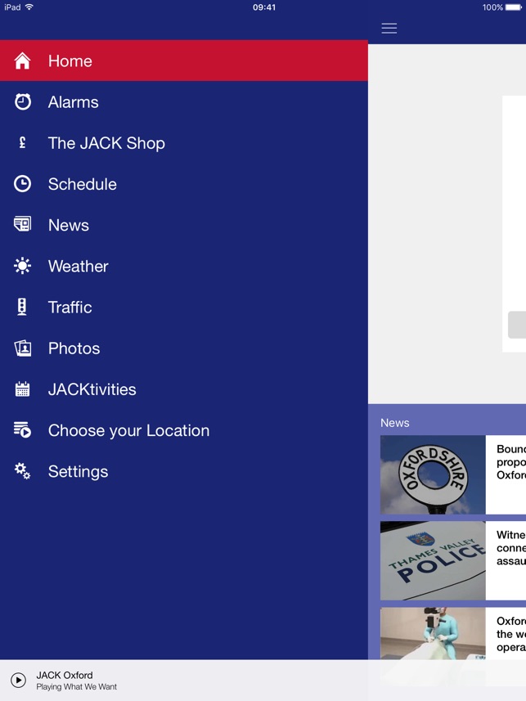This screenshot has height=701, width=526.
Task: Tap the Playing What We Want tagline
Action: (x=76, y=687)
